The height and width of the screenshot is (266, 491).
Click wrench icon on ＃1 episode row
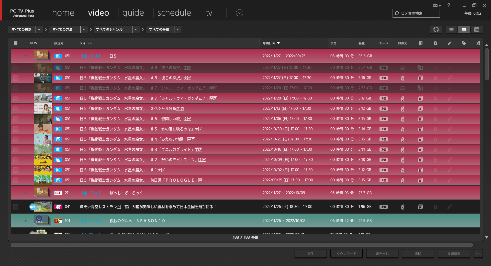pos(450,170)
